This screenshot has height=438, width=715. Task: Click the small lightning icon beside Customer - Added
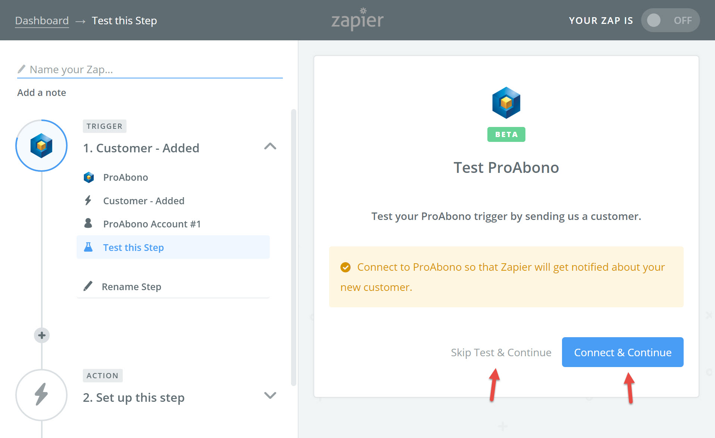coord(88,201)
